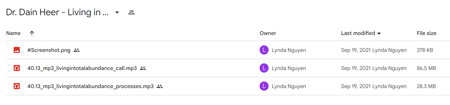Click the image file icon for #Screenshot.png
Screen dimensions: 450x105
[x=17, y=50]
